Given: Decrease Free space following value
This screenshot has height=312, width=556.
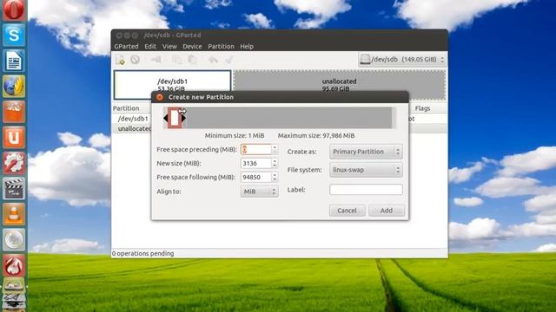Looking at the screenshot, I should coord(275,179).
